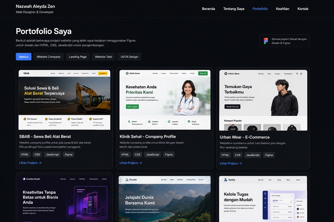Open the Beranda nav item

(208, 9)
